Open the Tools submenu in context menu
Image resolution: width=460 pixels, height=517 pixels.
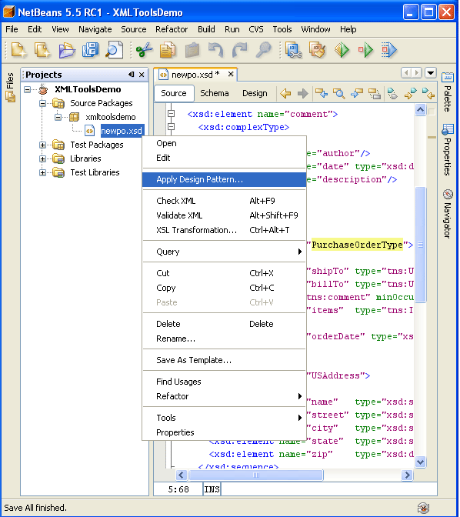224,418
